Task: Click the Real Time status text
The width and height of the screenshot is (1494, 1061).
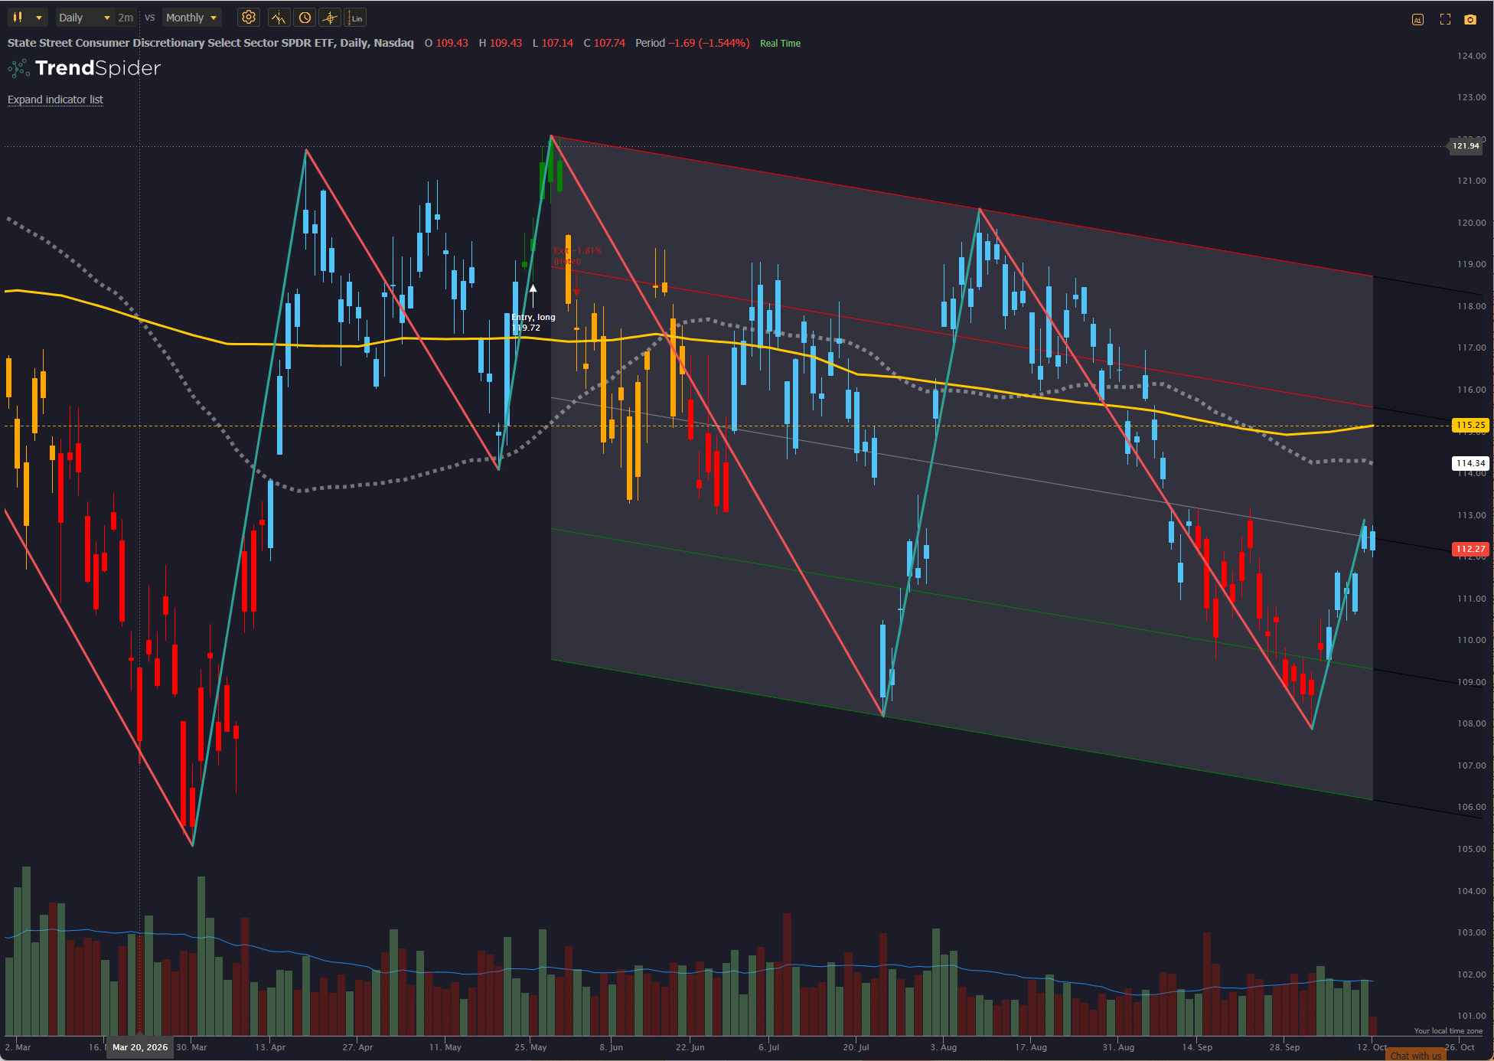Action: pos(780,44)
